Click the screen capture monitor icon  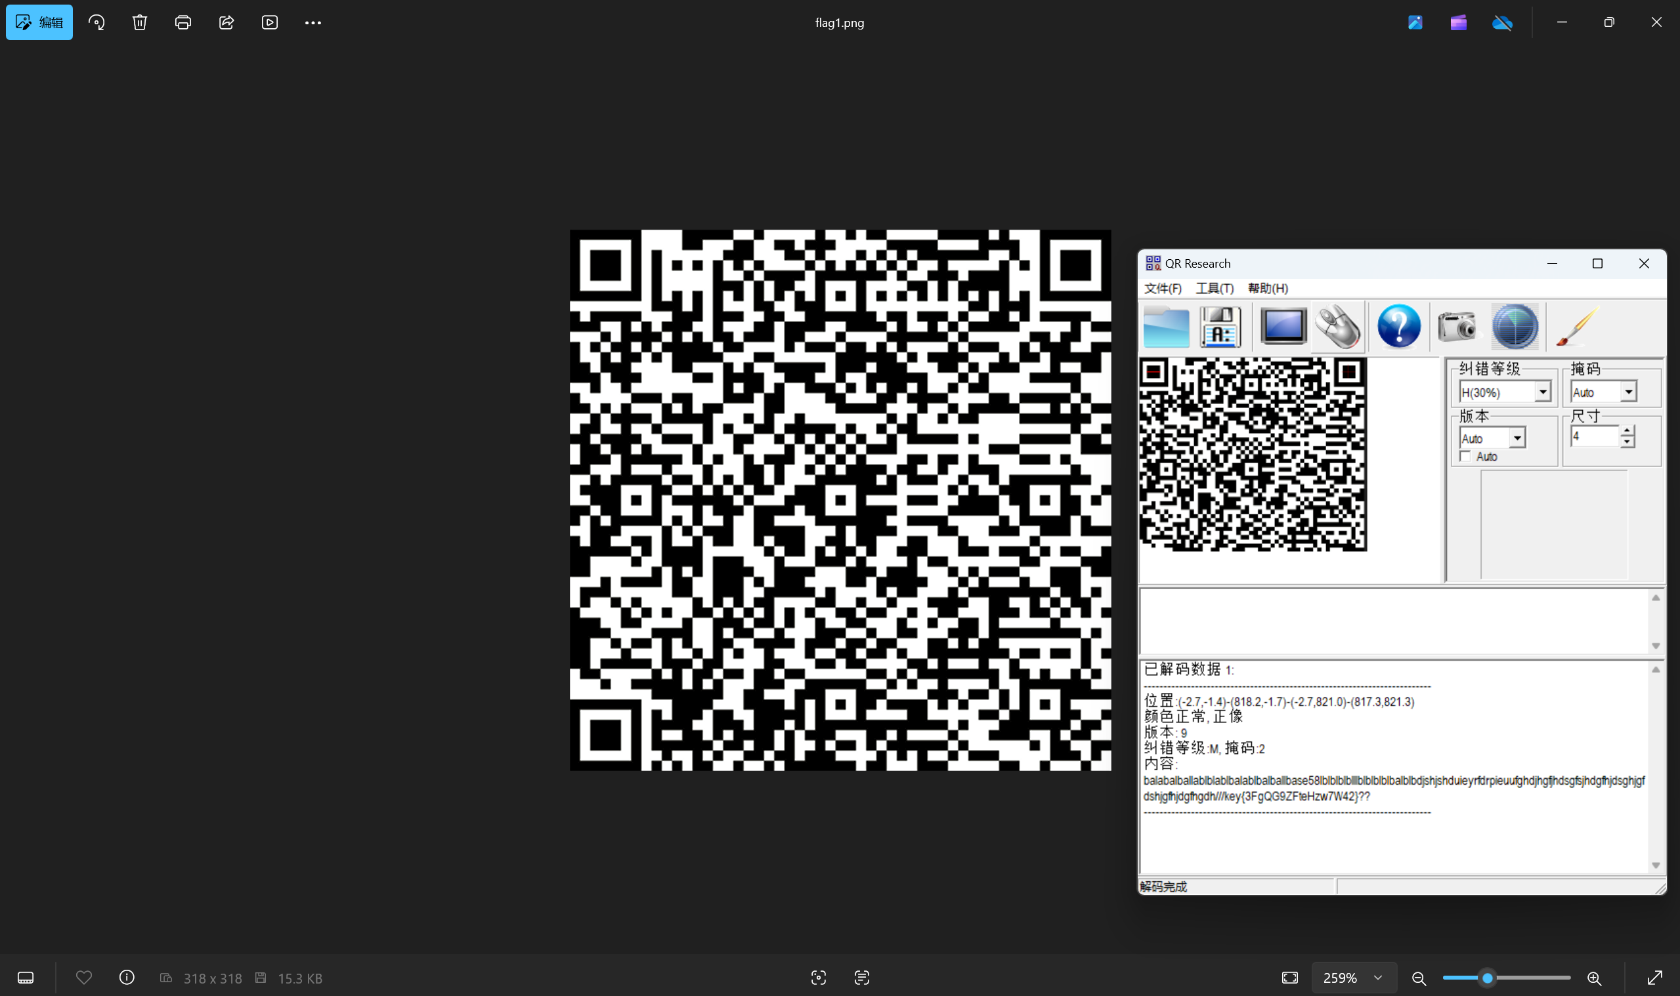(x=1283, y=327)
